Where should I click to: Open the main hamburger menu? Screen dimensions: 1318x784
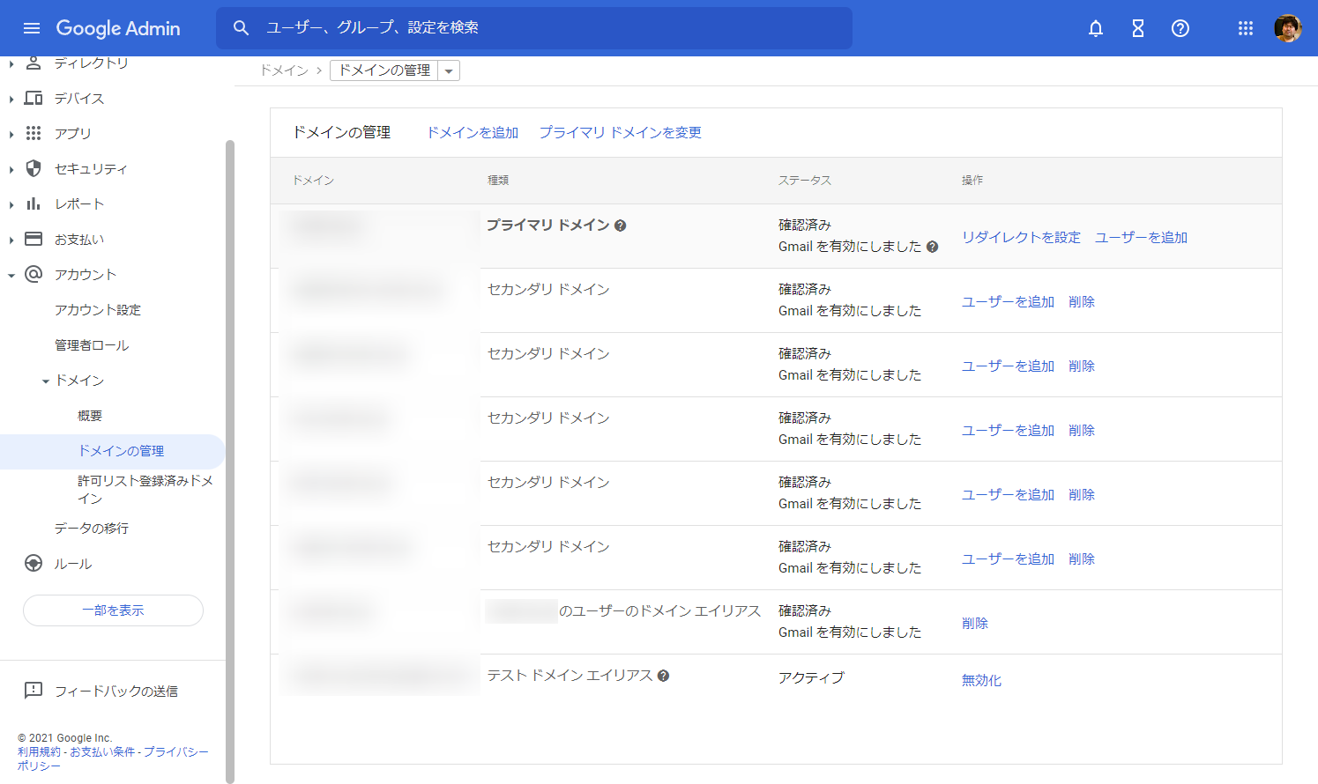point(32,28)
